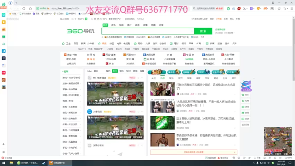Select the 资讯 search tab
This screenshot has width=295, height=166.
click(x=114, y=25)
